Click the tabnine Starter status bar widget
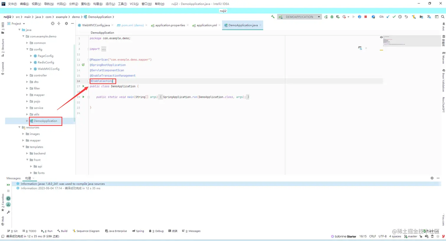The height and width of the screenshot is (241, 446). [344, 236]
